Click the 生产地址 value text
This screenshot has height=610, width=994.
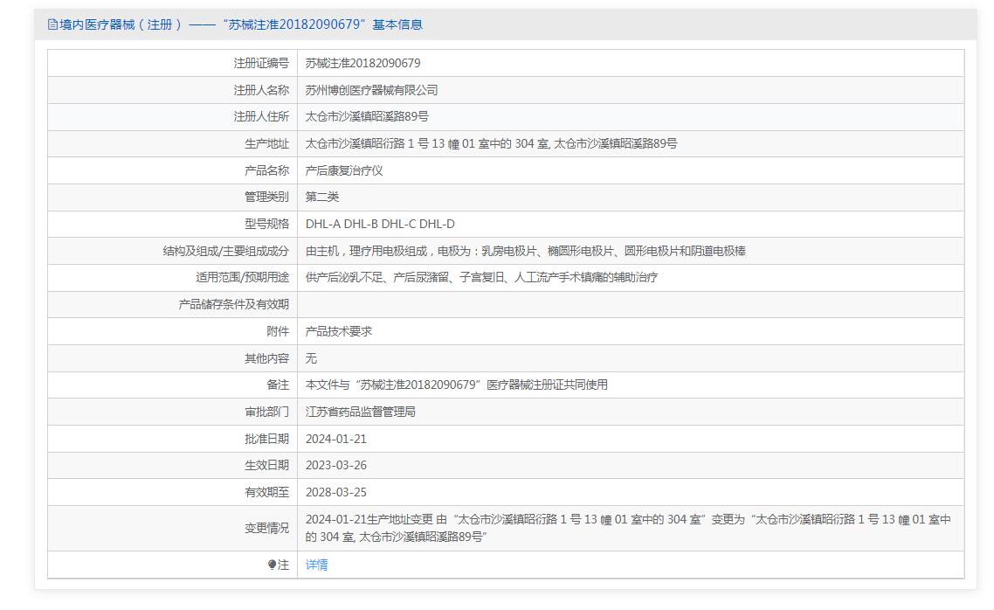click(x=491, y=143)
